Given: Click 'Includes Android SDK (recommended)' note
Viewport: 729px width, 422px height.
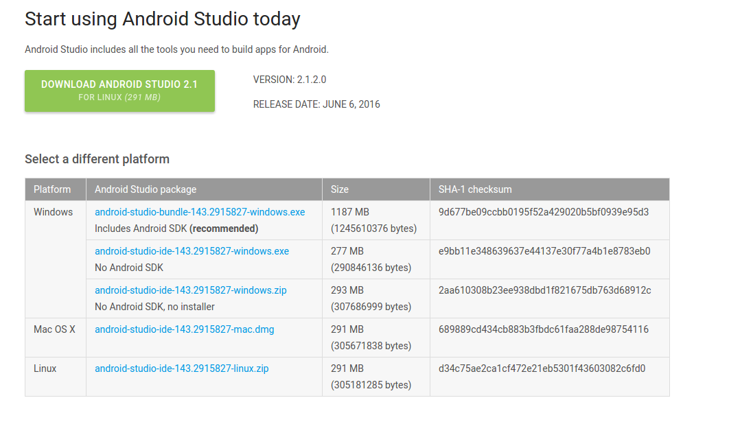Looking at the screenshot, I should 176,228.
